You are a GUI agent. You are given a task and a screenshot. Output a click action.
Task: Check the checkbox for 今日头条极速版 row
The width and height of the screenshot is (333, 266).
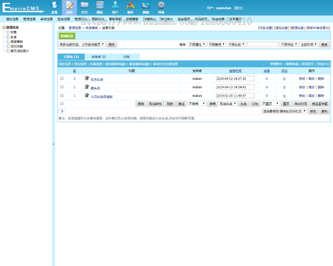[x=62, y=96]
